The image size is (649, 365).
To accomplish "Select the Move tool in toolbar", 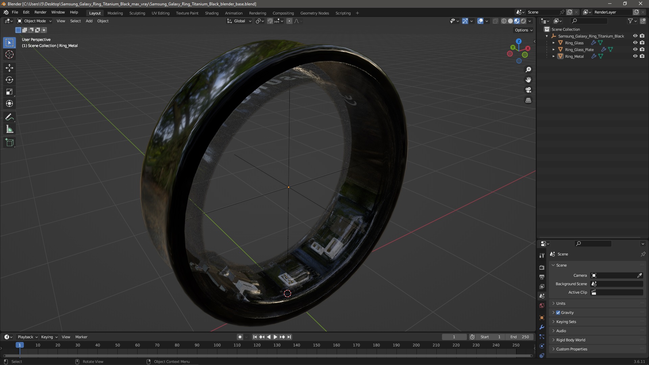I will pos(9,68).
